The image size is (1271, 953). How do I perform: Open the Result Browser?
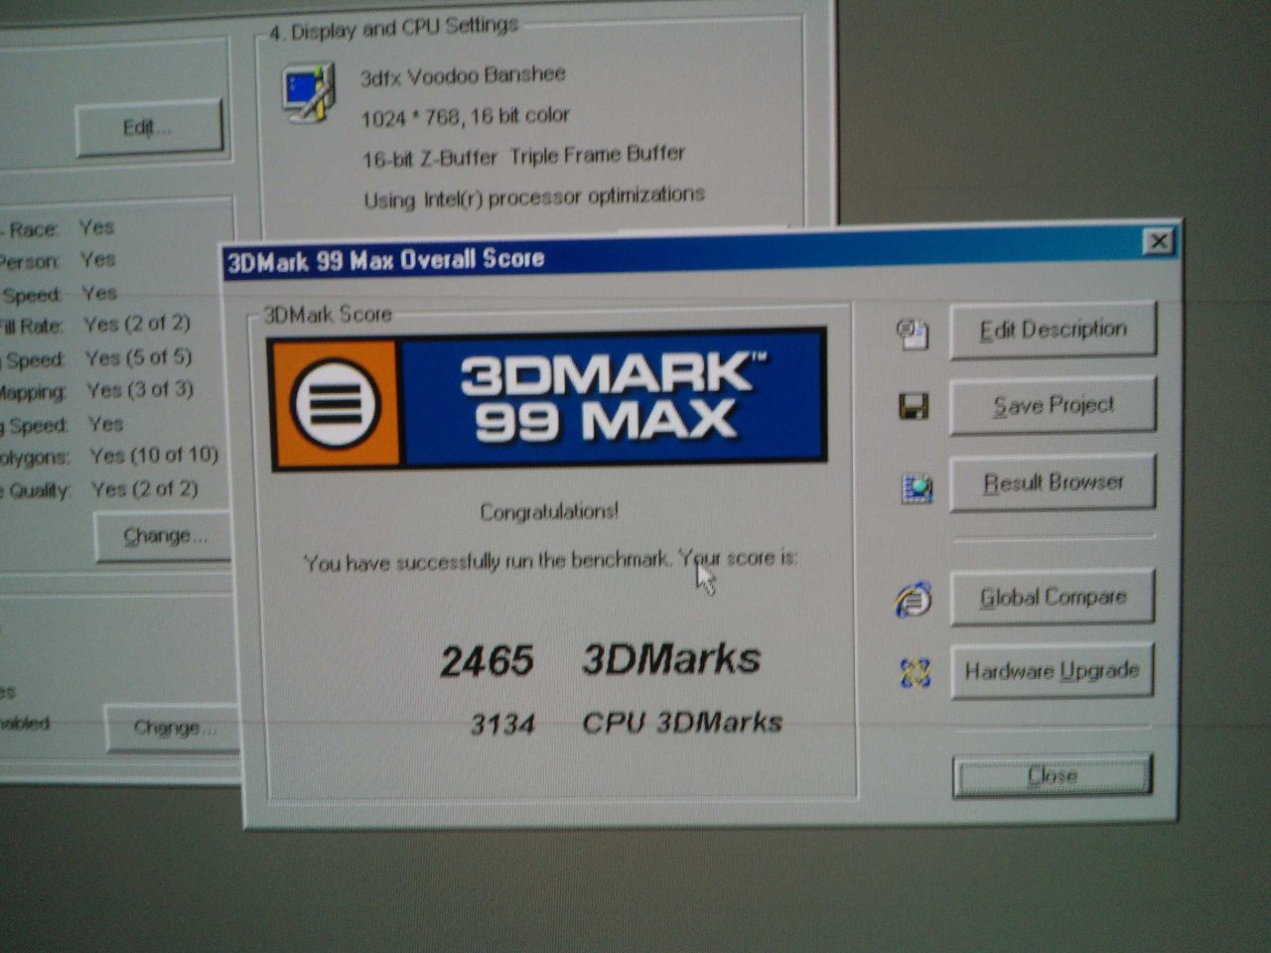[1054, 483]
